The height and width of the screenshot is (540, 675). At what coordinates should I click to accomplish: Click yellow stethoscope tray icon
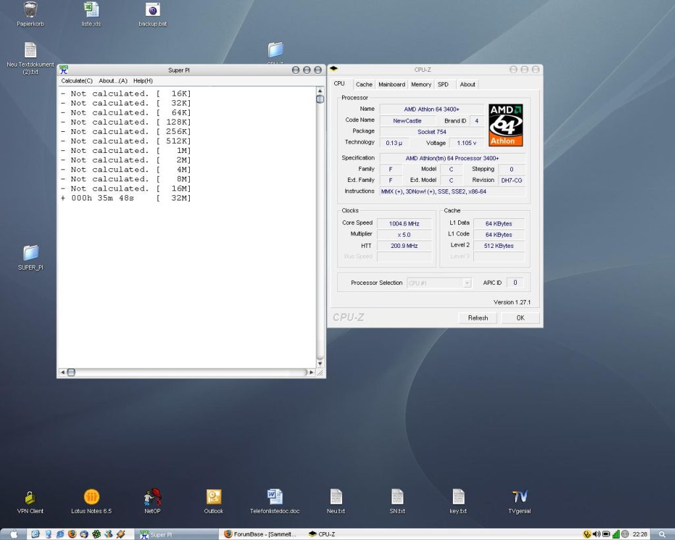[x=587, y=534]
